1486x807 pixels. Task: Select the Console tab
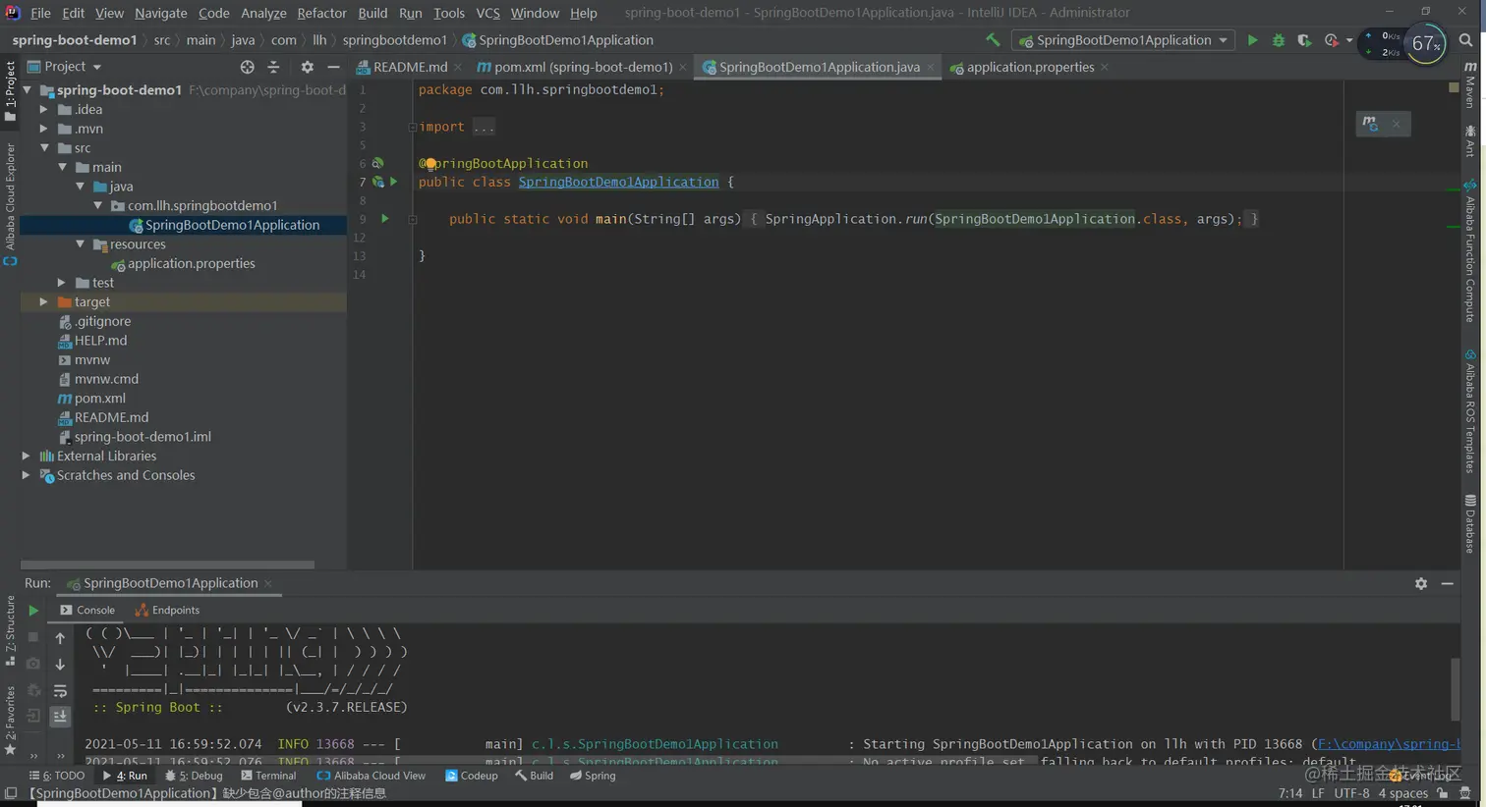point(87,610)
